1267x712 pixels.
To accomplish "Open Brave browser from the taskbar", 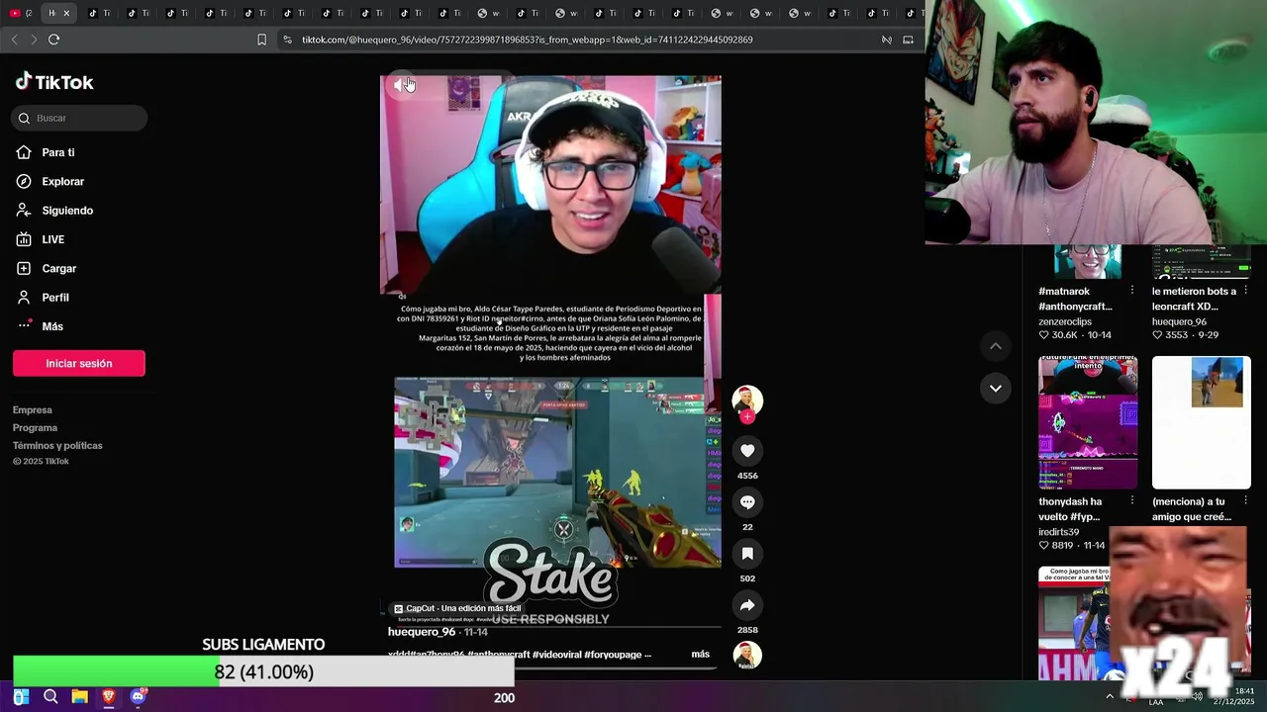I will pyautogui.click(x=109, y=697).
